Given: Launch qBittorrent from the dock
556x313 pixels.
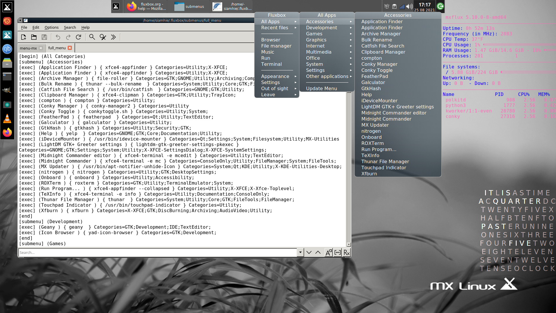Looking at the screenshot, I should pyautogui.click(x=7, y=49).
